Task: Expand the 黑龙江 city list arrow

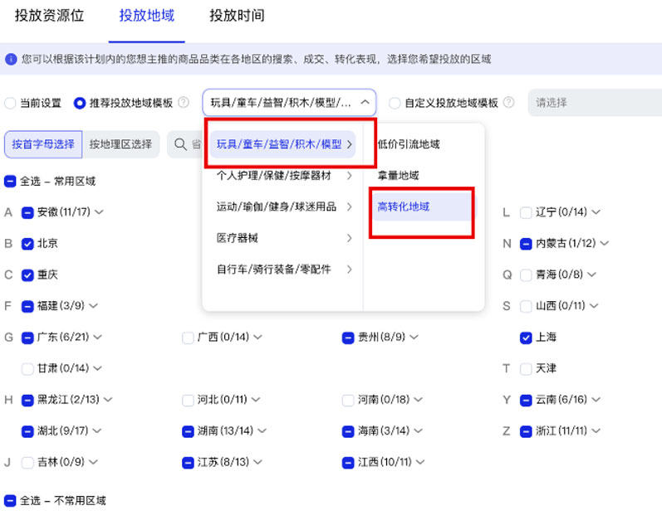Action: coord(108,399)
